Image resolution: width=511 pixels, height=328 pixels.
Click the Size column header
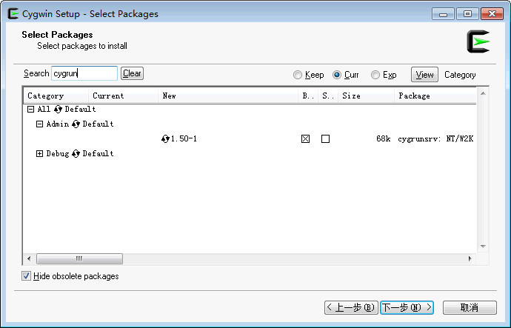click(x=367, y=96)
